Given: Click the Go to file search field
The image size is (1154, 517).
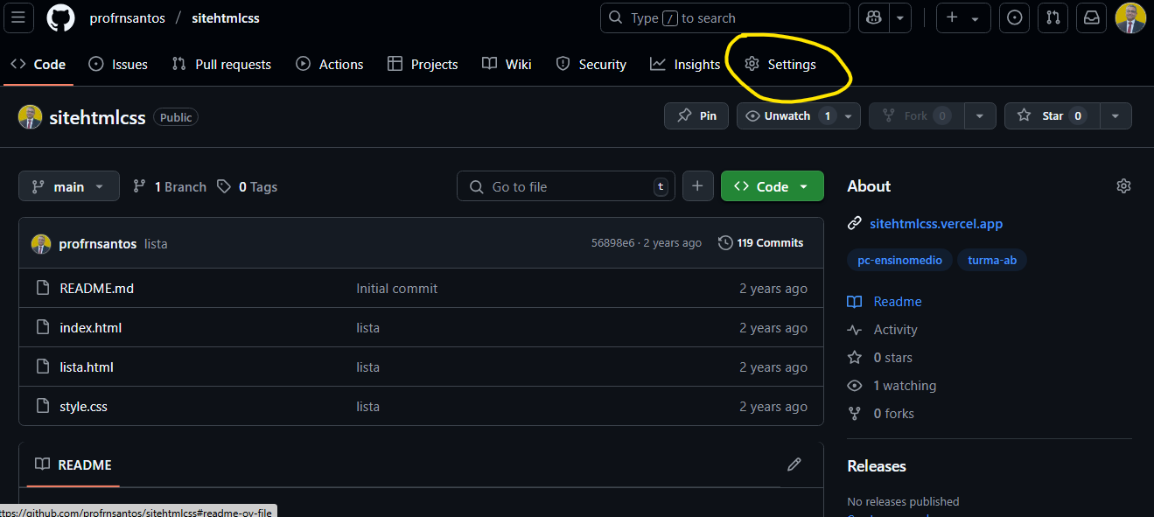Looking at the screenshot, I should tap(565, 186).
